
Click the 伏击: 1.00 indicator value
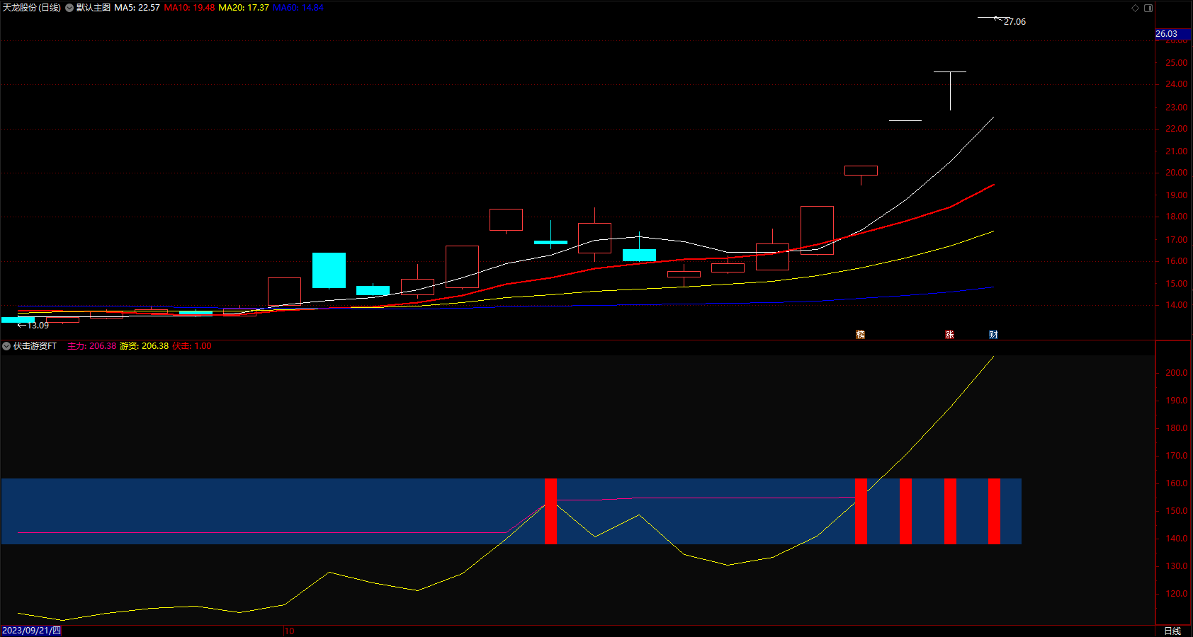[x=191, y=346]
